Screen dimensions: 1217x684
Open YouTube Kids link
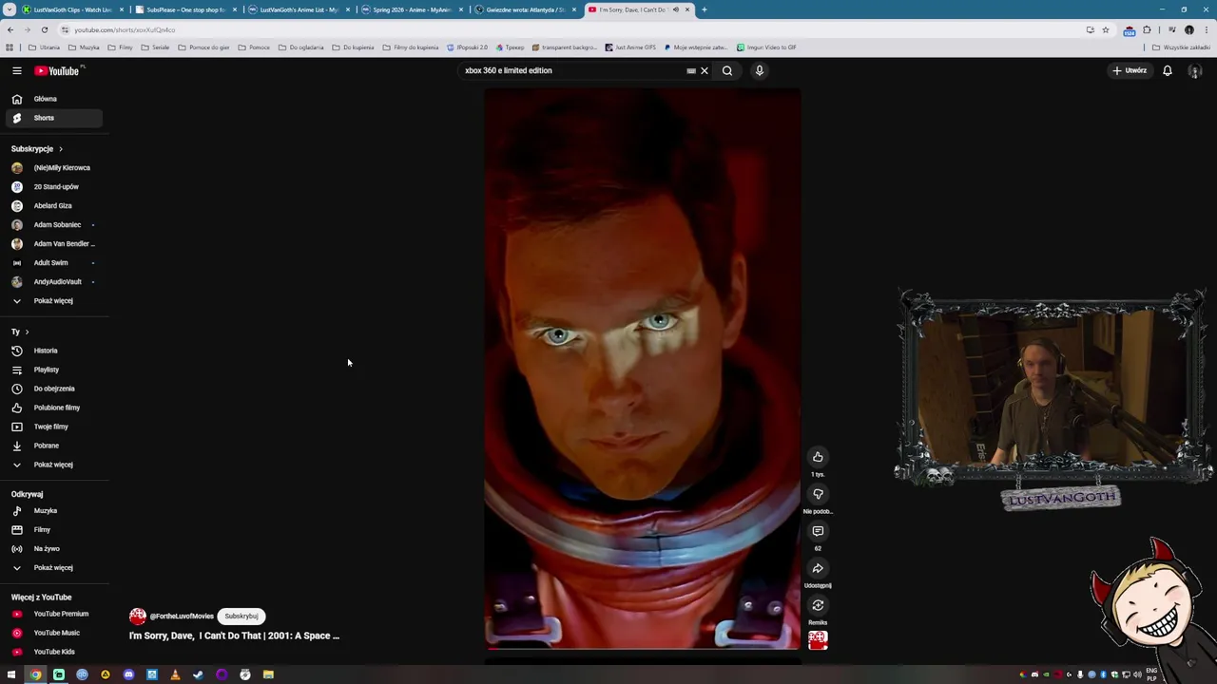pos(52,652)
